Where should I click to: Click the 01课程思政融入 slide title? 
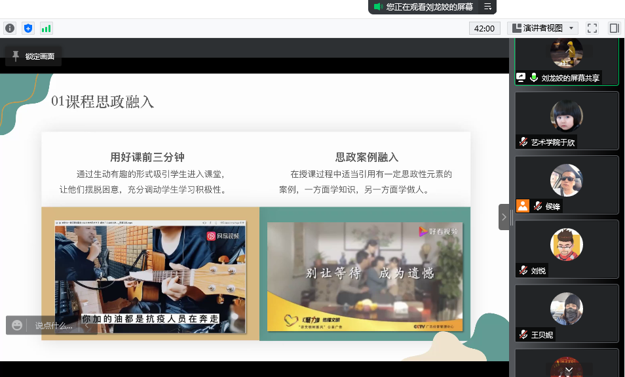coord(102,102)
